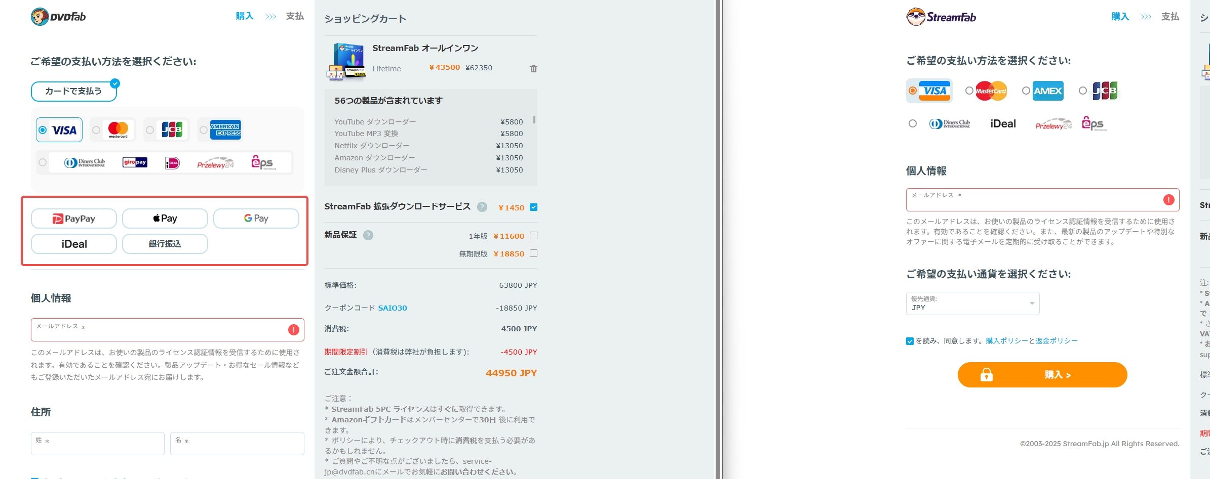Click the small pink iDEAL logo
Screen dimensions: 1210x479
[172, 163]
